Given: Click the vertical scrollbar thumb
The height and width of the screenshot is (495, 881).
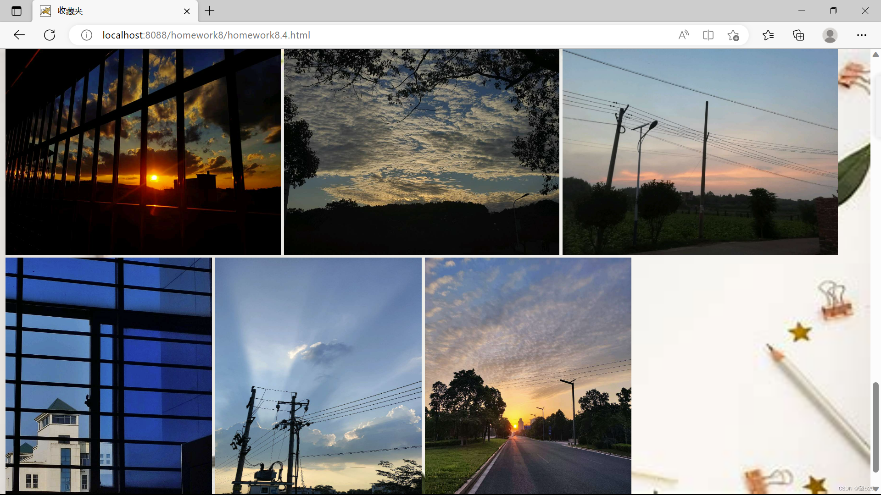Looking at the screenshot, I should [875, 427].
